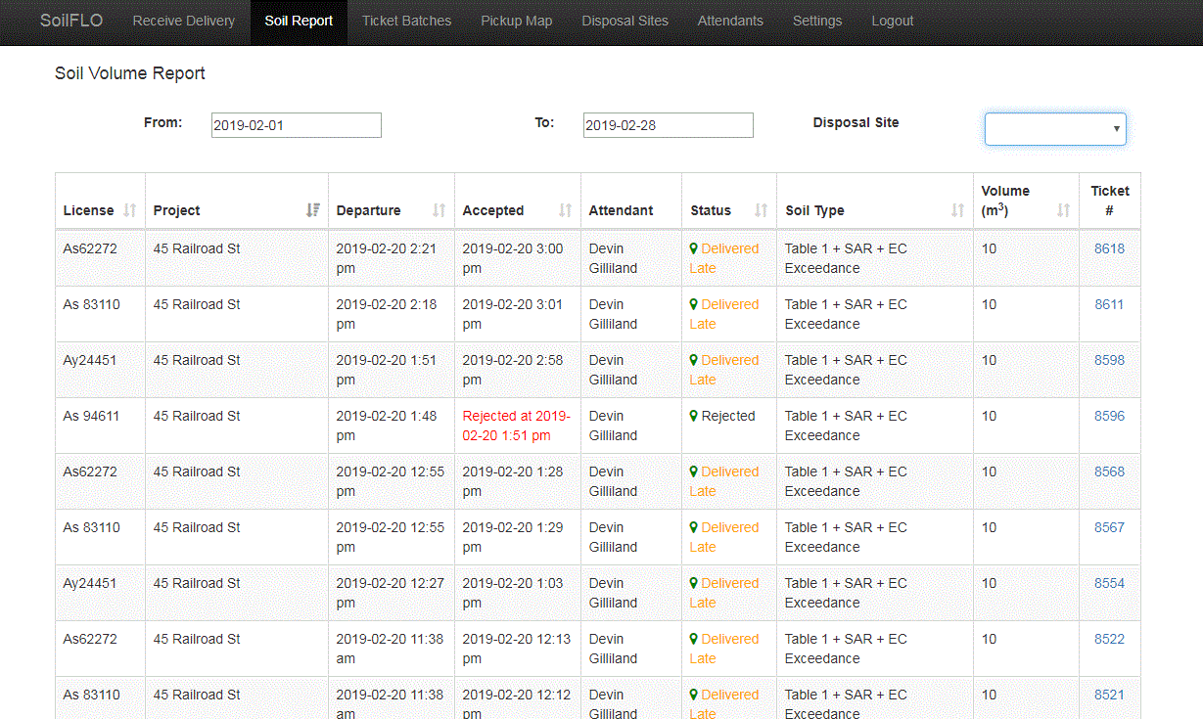
Task: Open ticket 8568 link
Action: click(x=1109, y=472)
